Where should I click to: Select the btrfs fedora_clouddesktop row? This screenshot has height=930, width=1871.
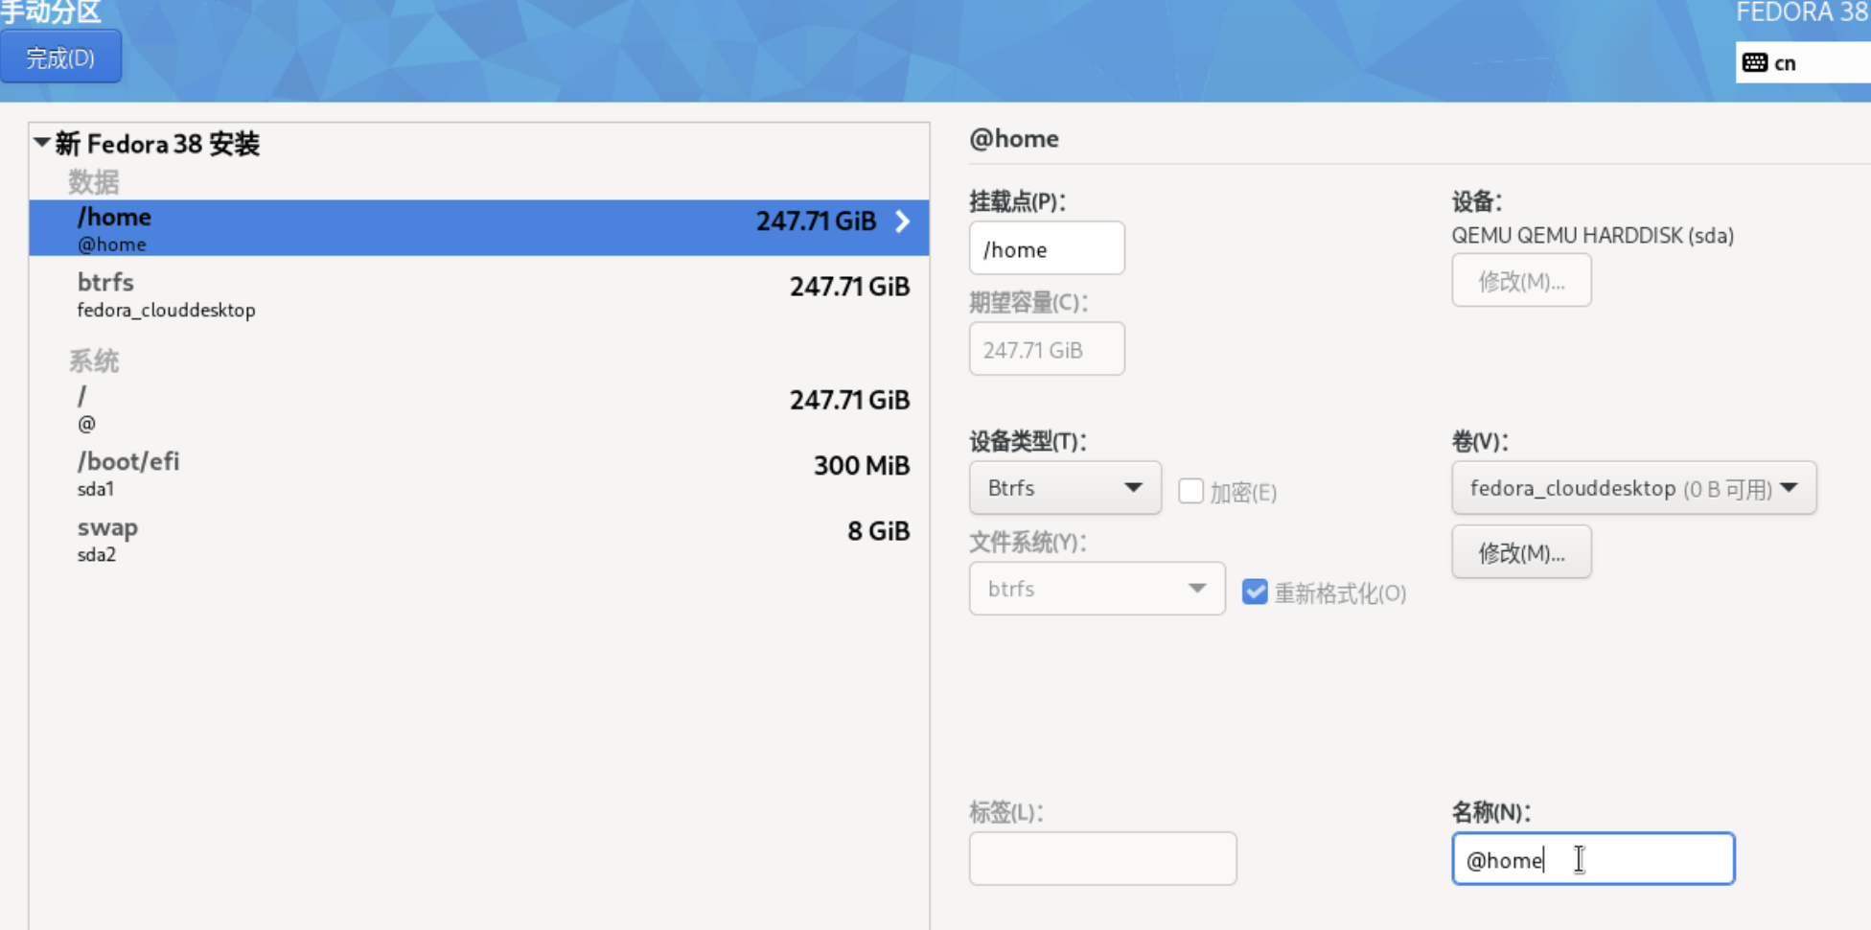(x=479, y=294)
